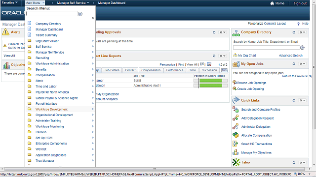This screenshot has height=177, width=316.
Task: Click the Help question mark icon
Action: tap(298, 24)
